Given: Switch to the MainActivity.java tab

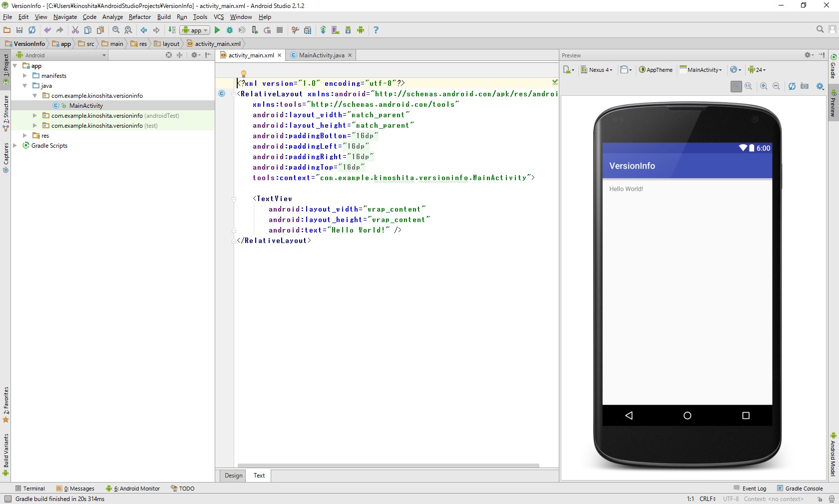Looking at the screenshot, I should [x=321, y=55].
